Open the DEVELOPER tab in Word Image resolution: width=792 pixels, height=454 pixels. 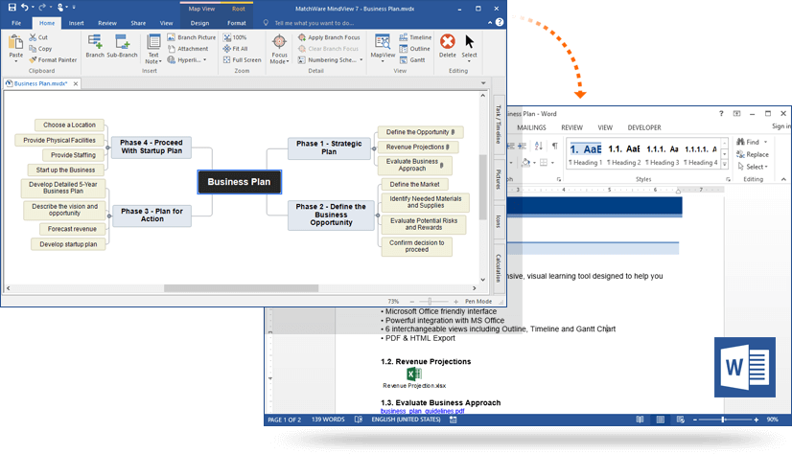point(644,127)
